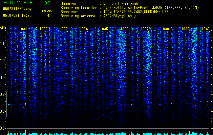Click the antenna A504HB(yagi 4el) text
213x135 pixels.
point(120,16)
